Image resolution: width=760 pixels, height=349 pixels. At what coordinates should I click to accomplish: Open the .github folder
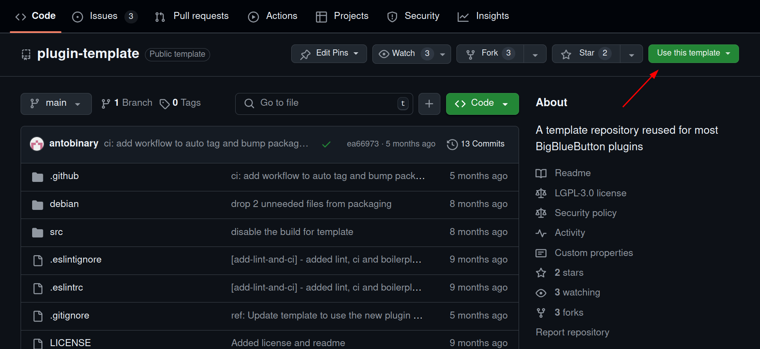coord(64,176)
